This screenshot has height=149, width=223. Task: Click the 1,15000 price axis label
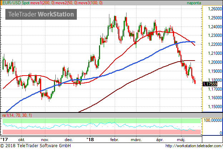pos(215,107)
